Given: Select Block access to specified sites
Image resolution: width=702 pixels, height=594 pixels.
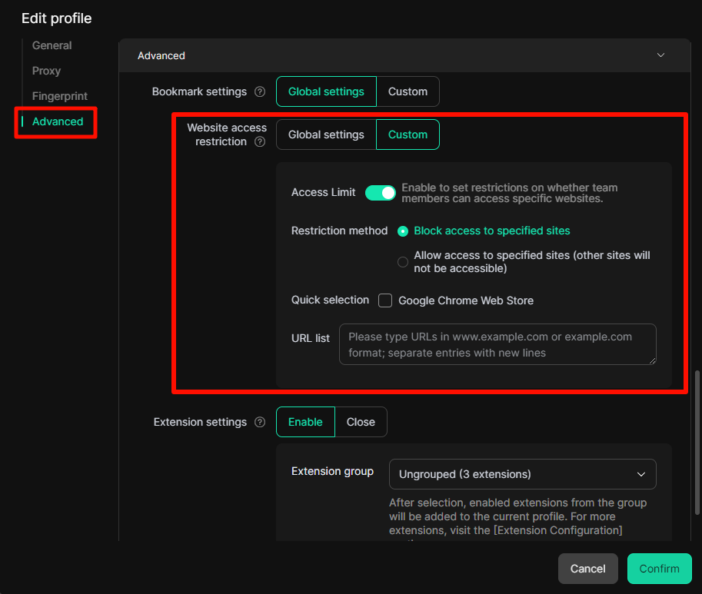Looking at the screenshot, I should click(x=403, y=231).
